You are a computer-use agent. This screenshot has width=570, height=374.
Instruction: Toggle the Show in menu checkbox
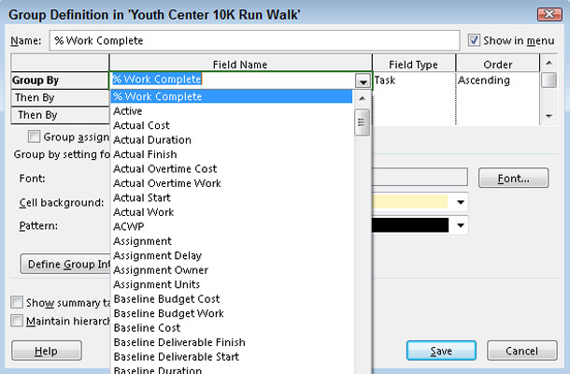click(x=475, y=40)
